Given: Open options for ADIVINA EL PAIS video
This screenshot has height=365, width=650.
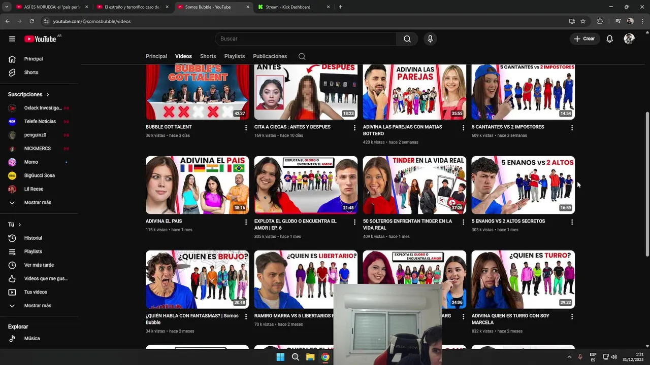Looking at the screenshot, I should point(246,222).
